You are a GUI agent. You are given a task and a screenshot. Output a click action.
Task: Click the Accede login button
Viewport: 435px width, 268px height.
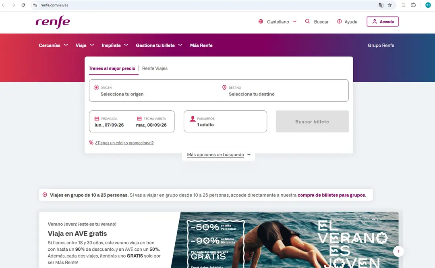coord(383,22)
